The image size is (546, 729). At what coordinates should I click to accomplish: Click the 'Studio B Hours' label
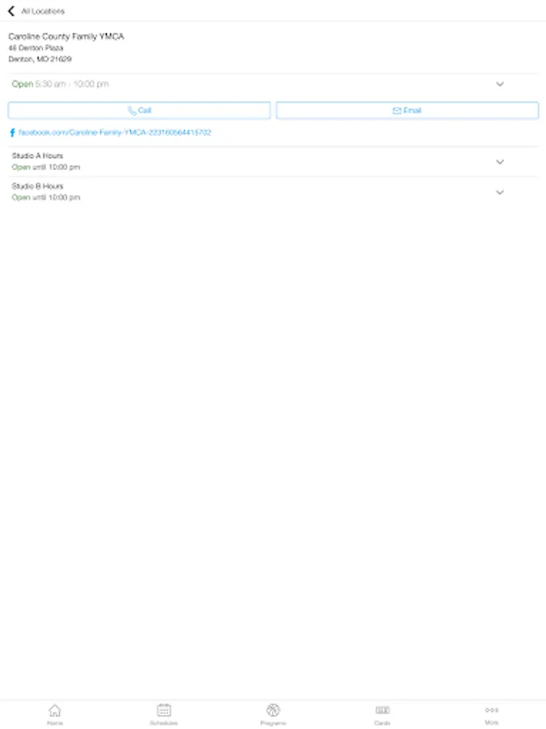tap(37, 186)
